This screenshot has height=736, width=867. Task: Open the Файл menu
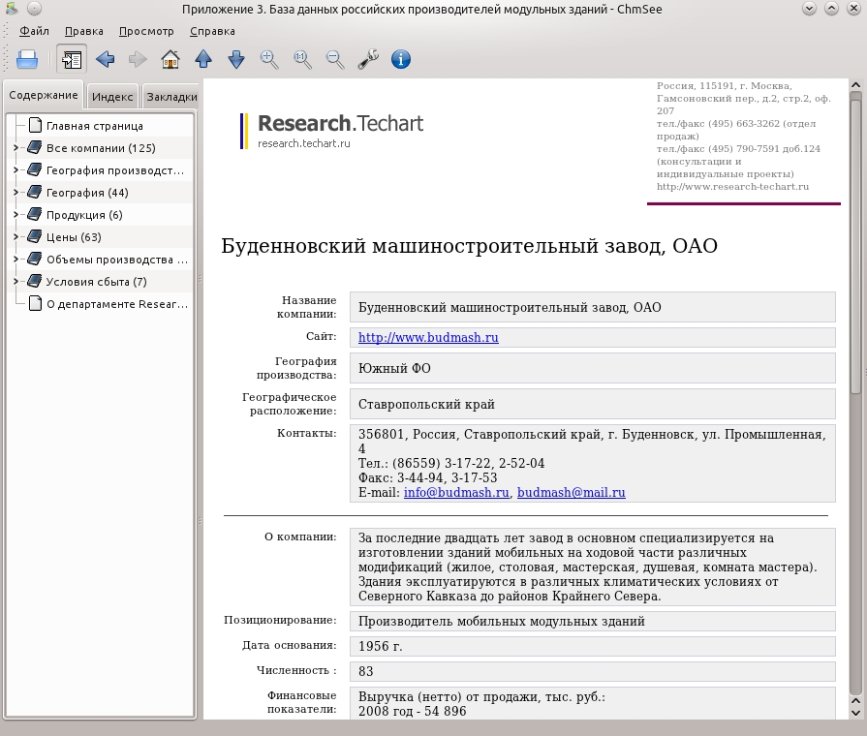[34, 31]
